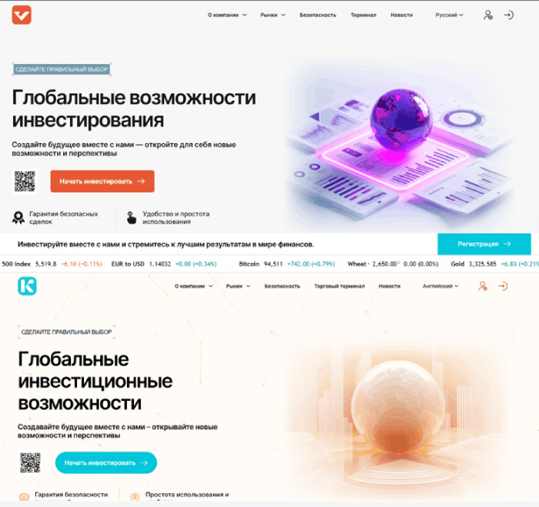The height and width of the screenshot is (507, 539).
Task: Click the login arrow icon in top header
Action: [509, 15]
